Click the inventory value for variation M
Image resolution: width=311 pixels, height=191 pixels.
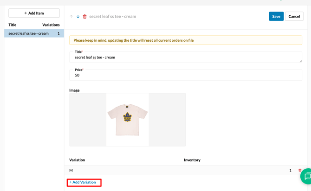tap(290, 171)
